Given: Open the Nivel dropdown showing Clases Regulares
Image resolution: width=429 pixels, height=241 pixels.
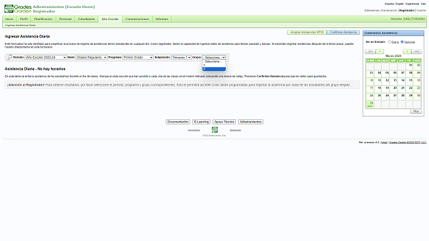Looking at the screenshot, I should click(x=92, y=58).
